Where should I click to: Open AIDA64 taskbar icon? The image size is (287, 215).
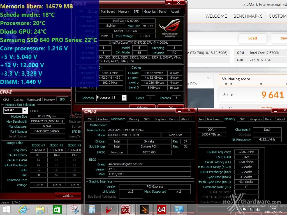162,209
